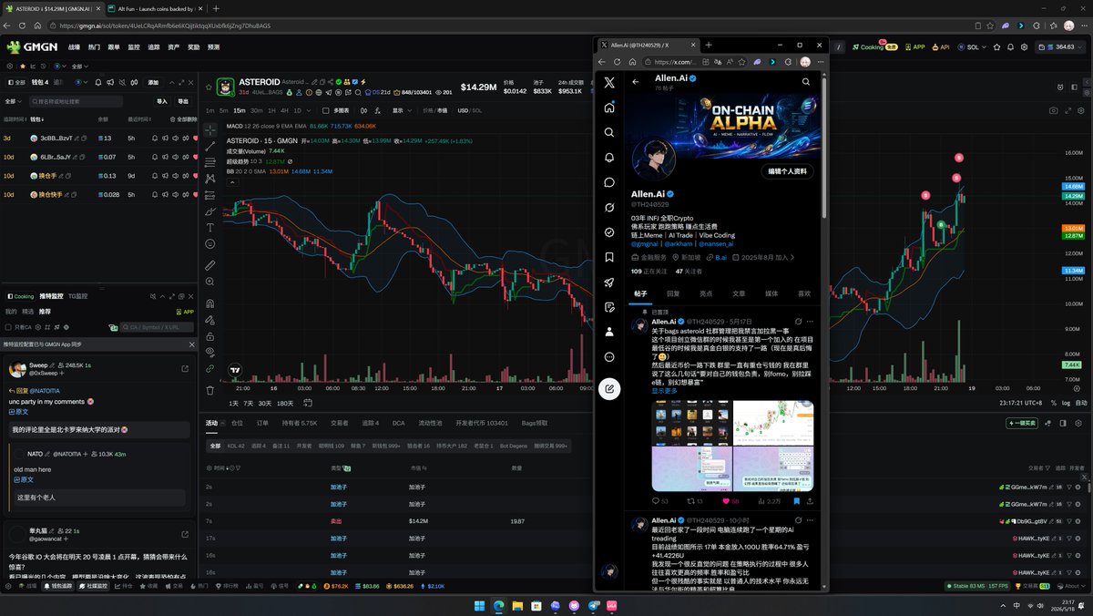Click search icon on Allen.Ai profile header
This screenshot has height=616, width=1093.
(x=806, y=81)
